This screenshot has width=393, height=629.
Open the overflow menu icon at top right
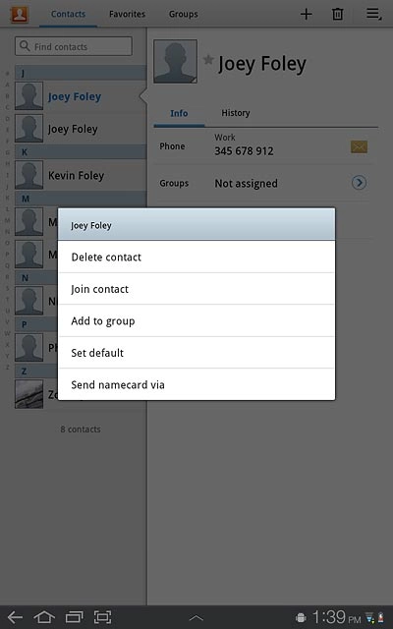pos(373,14)
